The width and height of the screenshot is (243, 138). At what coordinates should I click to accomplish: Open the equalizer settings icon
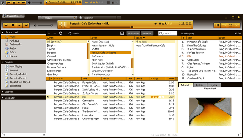click(x=217, y=25)
